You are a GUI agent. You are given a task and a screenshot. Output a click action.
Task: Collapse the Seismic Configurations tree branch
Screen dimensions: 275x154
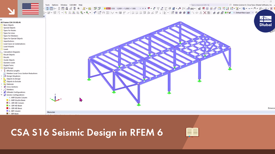coord(1,95)
